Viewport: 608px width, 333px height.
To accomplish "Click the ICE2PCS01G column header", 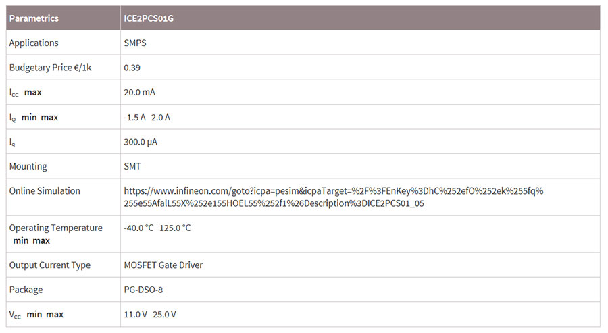I will 149,18.
